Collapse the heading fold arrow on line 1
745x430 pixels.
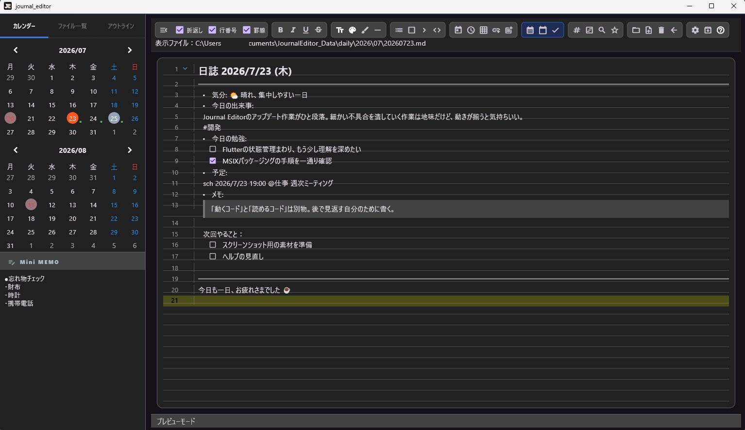pyautogui.click(x=185, y=68)
